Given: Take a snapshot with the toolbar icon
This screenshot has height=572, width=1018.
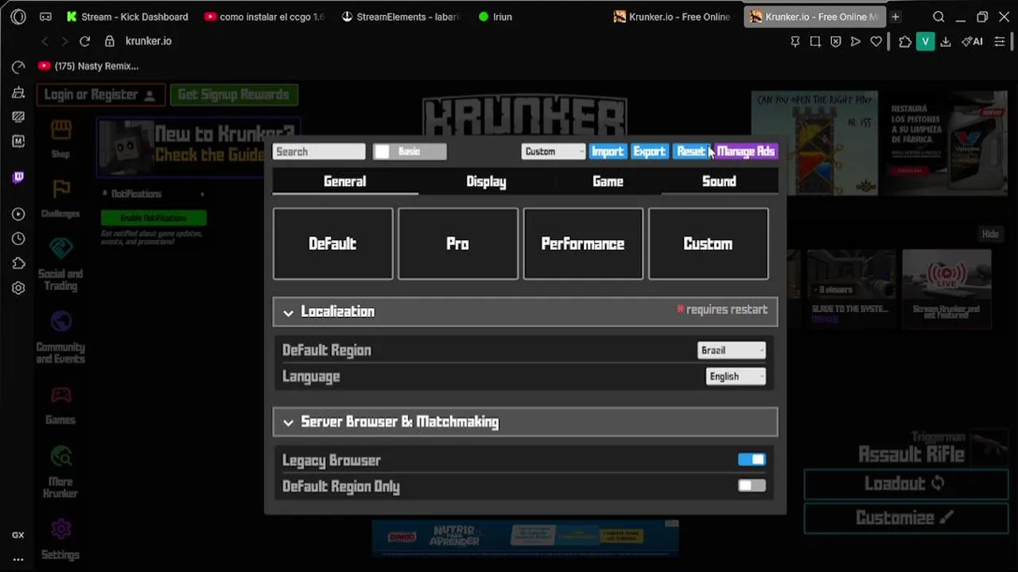Looking at the screenshot, I should point(815,41).
